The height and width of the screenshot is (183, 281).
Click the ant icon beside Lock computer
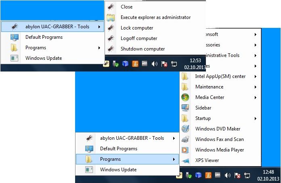tap(111, 28)
